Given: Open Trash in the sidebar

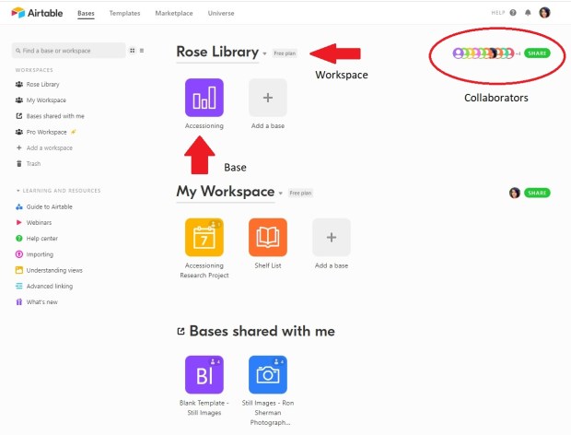Looking at the screenshot, I should click(32, 163).
